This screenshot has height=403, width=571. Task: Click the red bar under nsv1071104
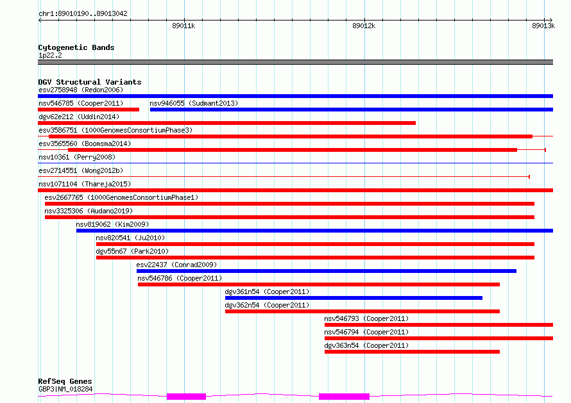[x=295, y=190]
